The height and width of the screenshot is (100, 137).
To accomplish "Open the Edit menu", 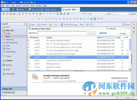I will click(8, 6).
